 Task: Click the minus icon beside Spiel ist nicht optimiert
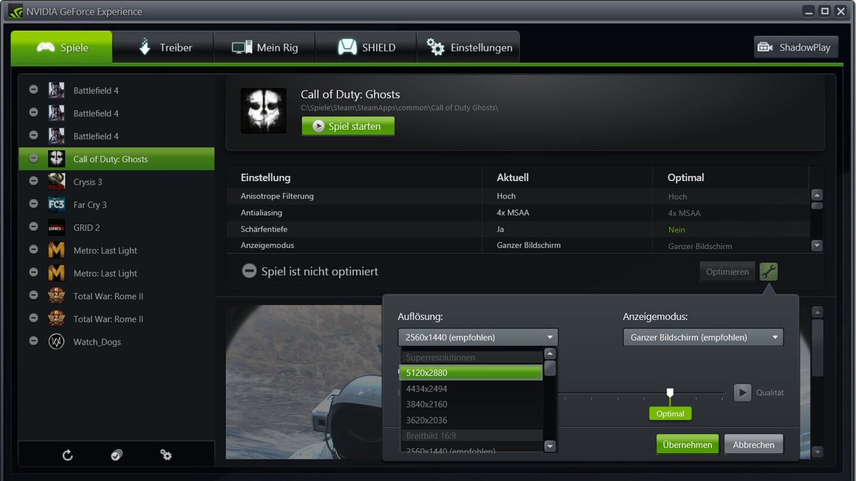[x=249, y=271]
